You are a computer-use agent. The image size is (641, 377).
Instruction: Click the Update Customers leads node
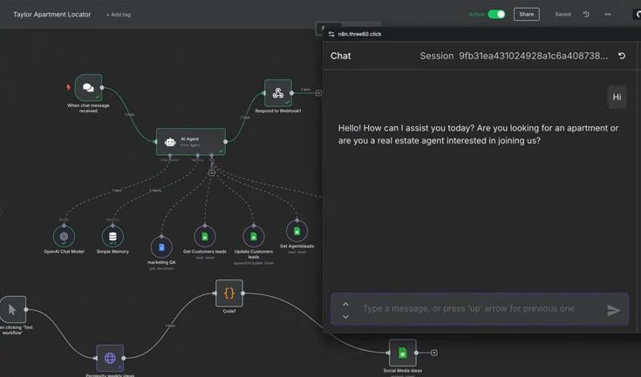click(254, 236)
